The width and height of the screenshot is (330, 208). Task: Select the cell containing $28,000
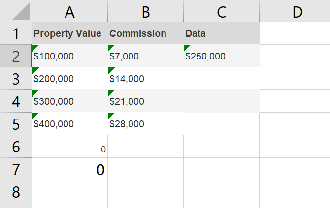click(146, 124)
